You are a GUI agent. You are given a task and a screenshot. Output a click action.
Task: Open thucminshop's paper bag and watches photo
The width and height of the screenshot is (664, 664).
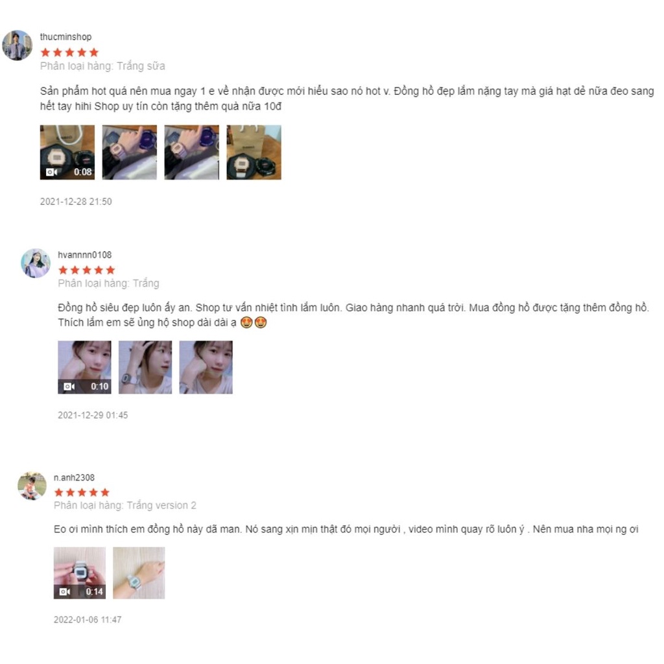click(x=254, y=152)
